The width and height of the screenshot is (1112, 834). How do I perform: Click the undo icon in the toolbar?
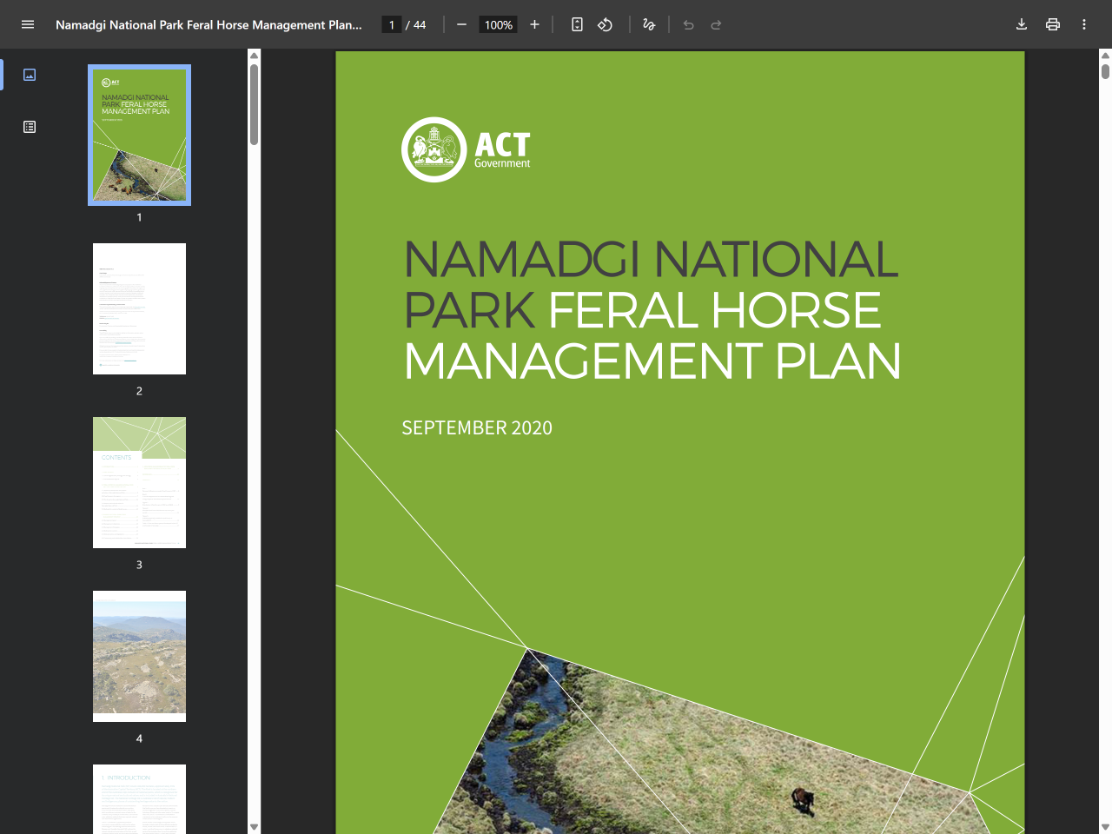click(x=688, y=24)
